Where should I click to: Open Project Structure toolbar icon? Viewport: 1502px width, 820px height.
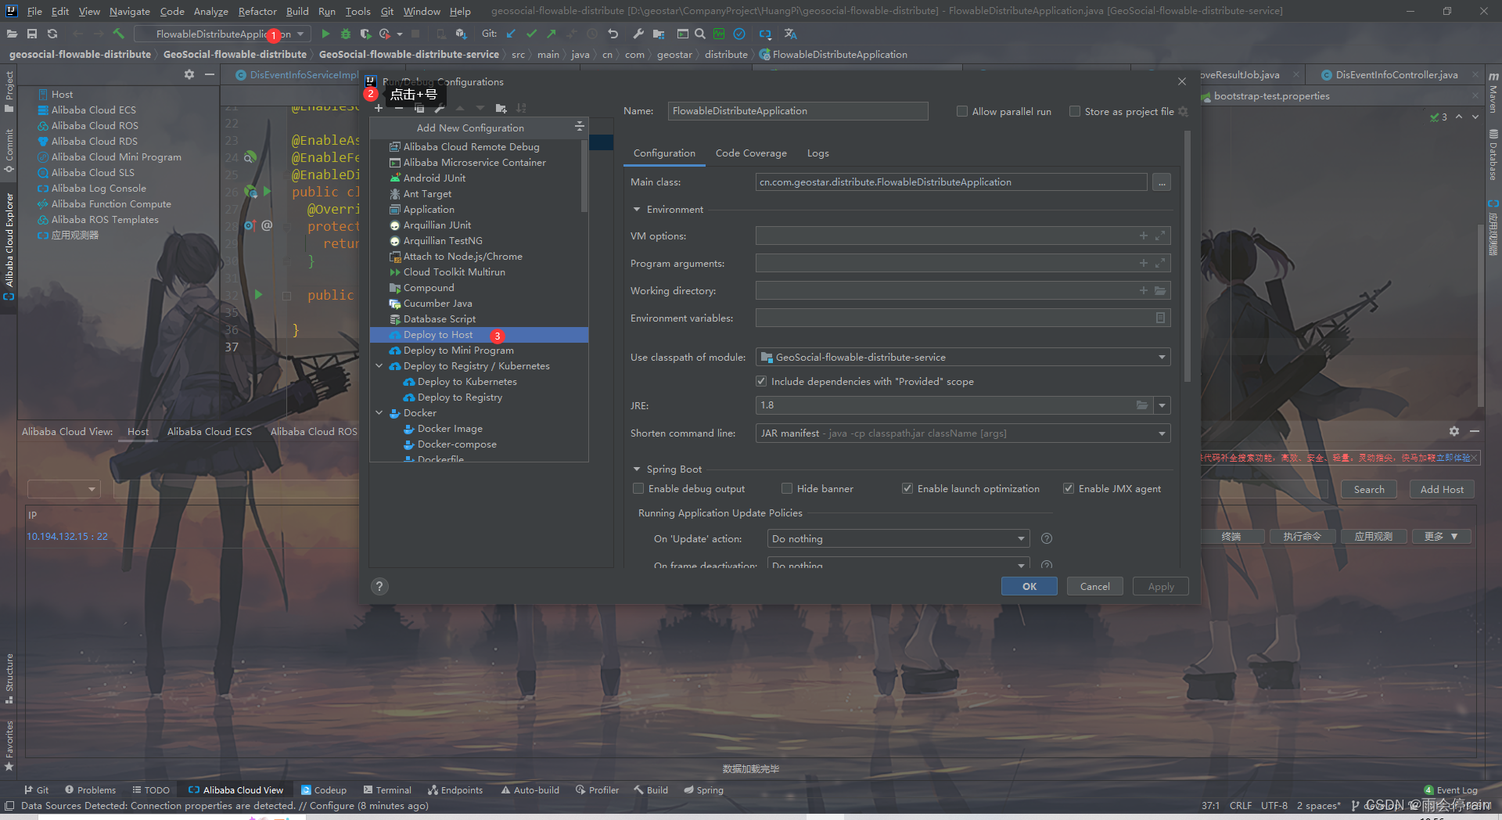tap(659, 34)
